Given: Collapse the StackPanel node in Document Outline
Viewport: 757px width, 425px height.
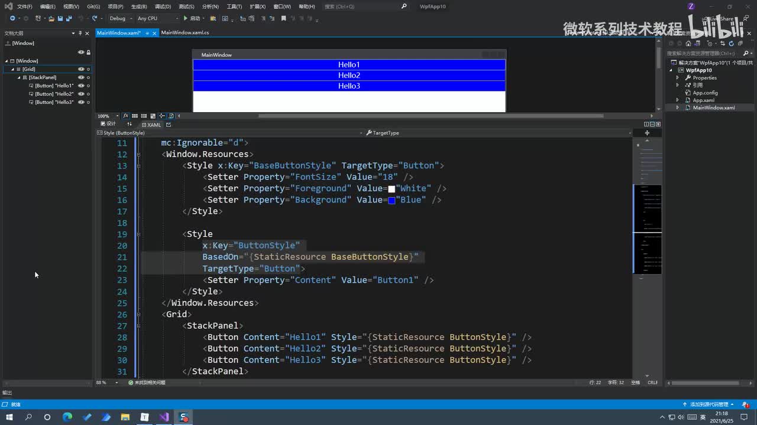Looking at the screenshot, I should 19,77.
